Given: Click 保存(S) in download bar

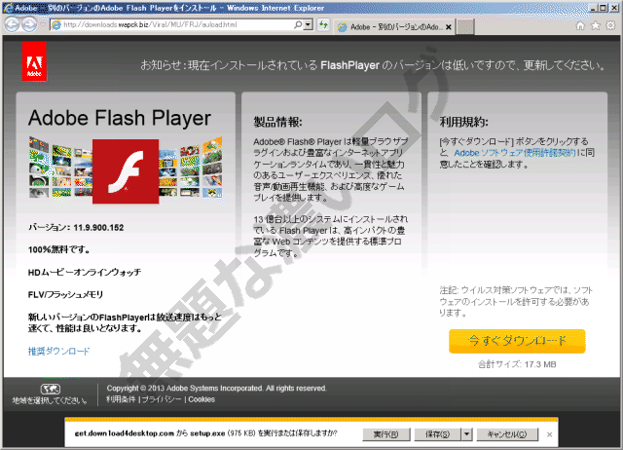Looking at the screenshot, I should pyautogui.click(x=437, y=434).
